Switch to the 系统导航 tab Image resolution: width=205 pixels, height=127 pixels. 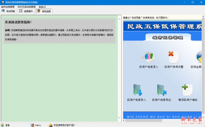pyautogui.click(x=8, y=11)
